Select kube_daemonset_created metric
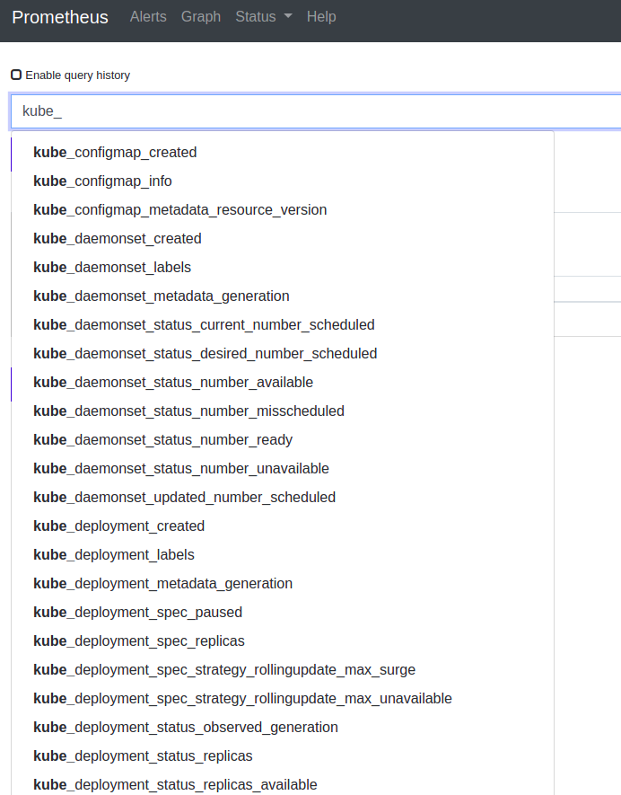 (x=117, y=239)
